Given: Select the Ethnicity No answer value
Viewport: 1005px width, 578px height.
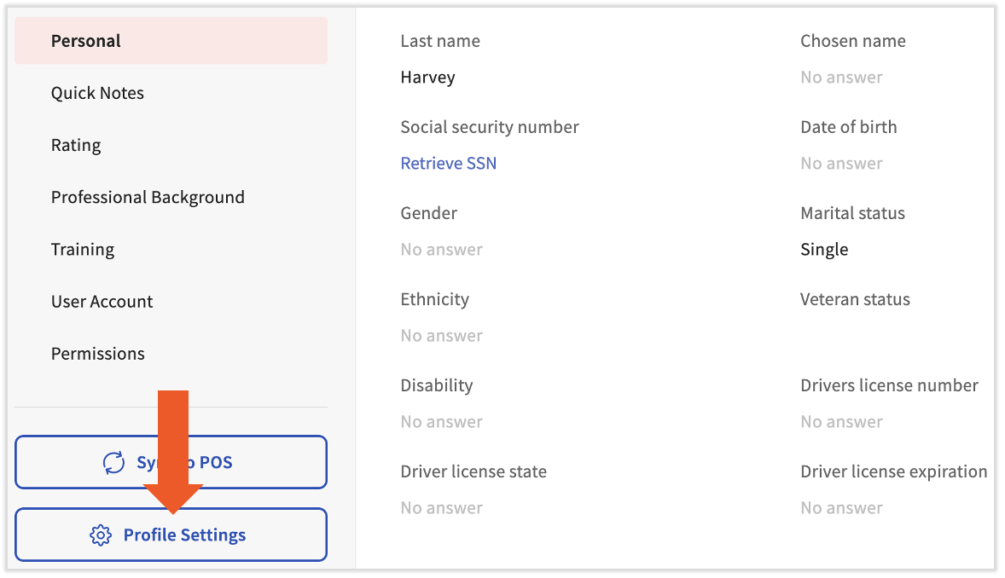Looking at the screenshot, I should 441,335.
